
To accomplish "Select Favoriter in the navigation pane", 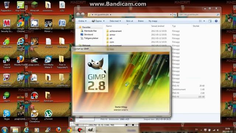I will (x=86, y=27).
